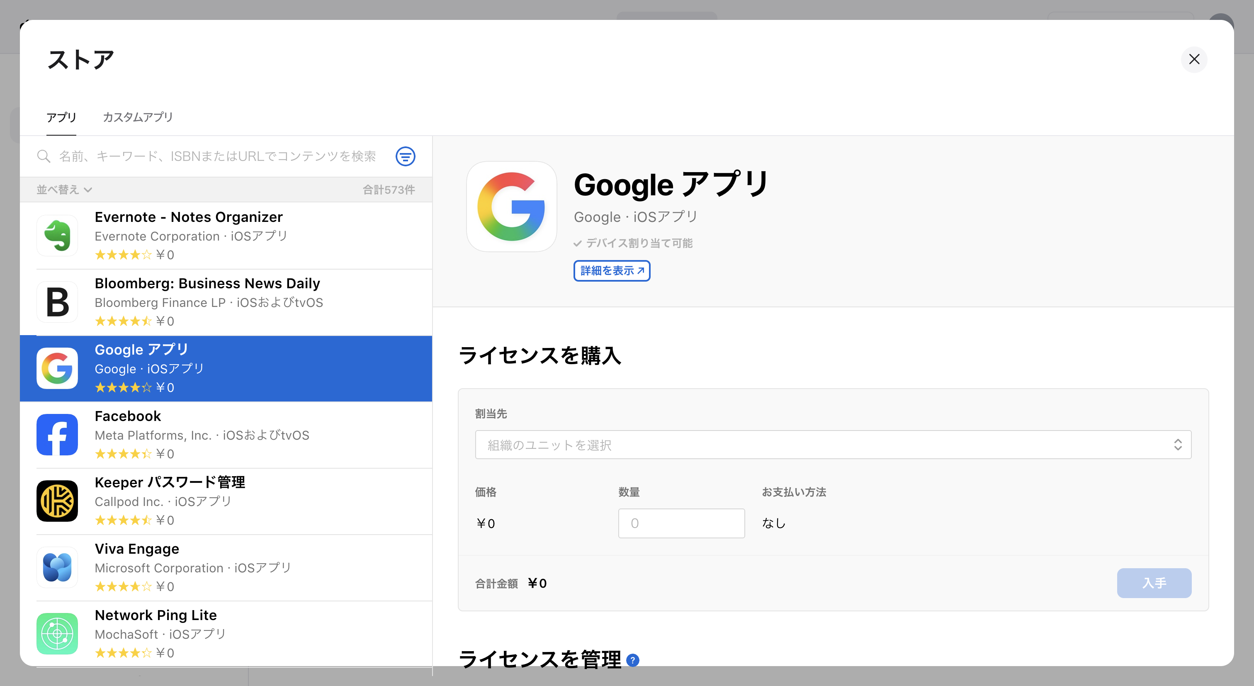
Task: Click the ライセンスを購入 heading
Action: click(x=540, y=355)
